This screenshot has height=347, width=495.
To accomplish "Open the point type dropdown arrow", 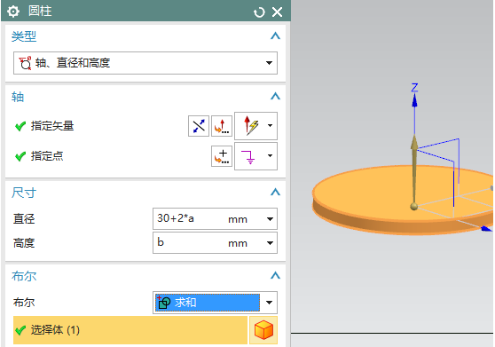I will [x=271, y=155].
